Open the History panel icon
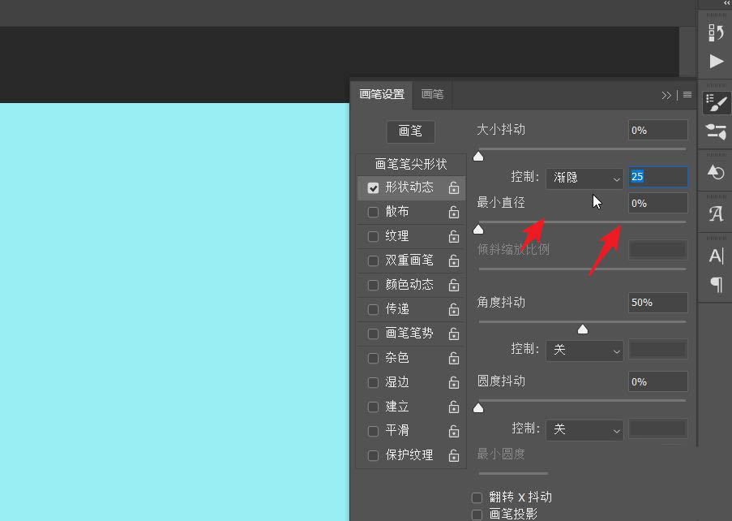 [716, 32]
